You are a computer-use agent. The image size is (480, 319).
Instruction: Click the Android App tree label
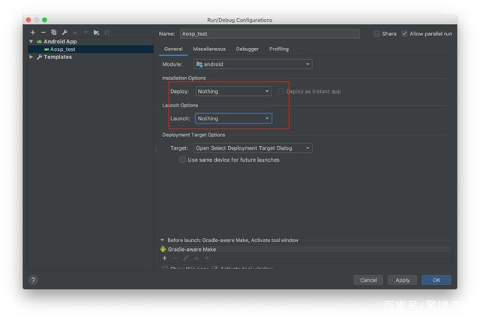60,41
